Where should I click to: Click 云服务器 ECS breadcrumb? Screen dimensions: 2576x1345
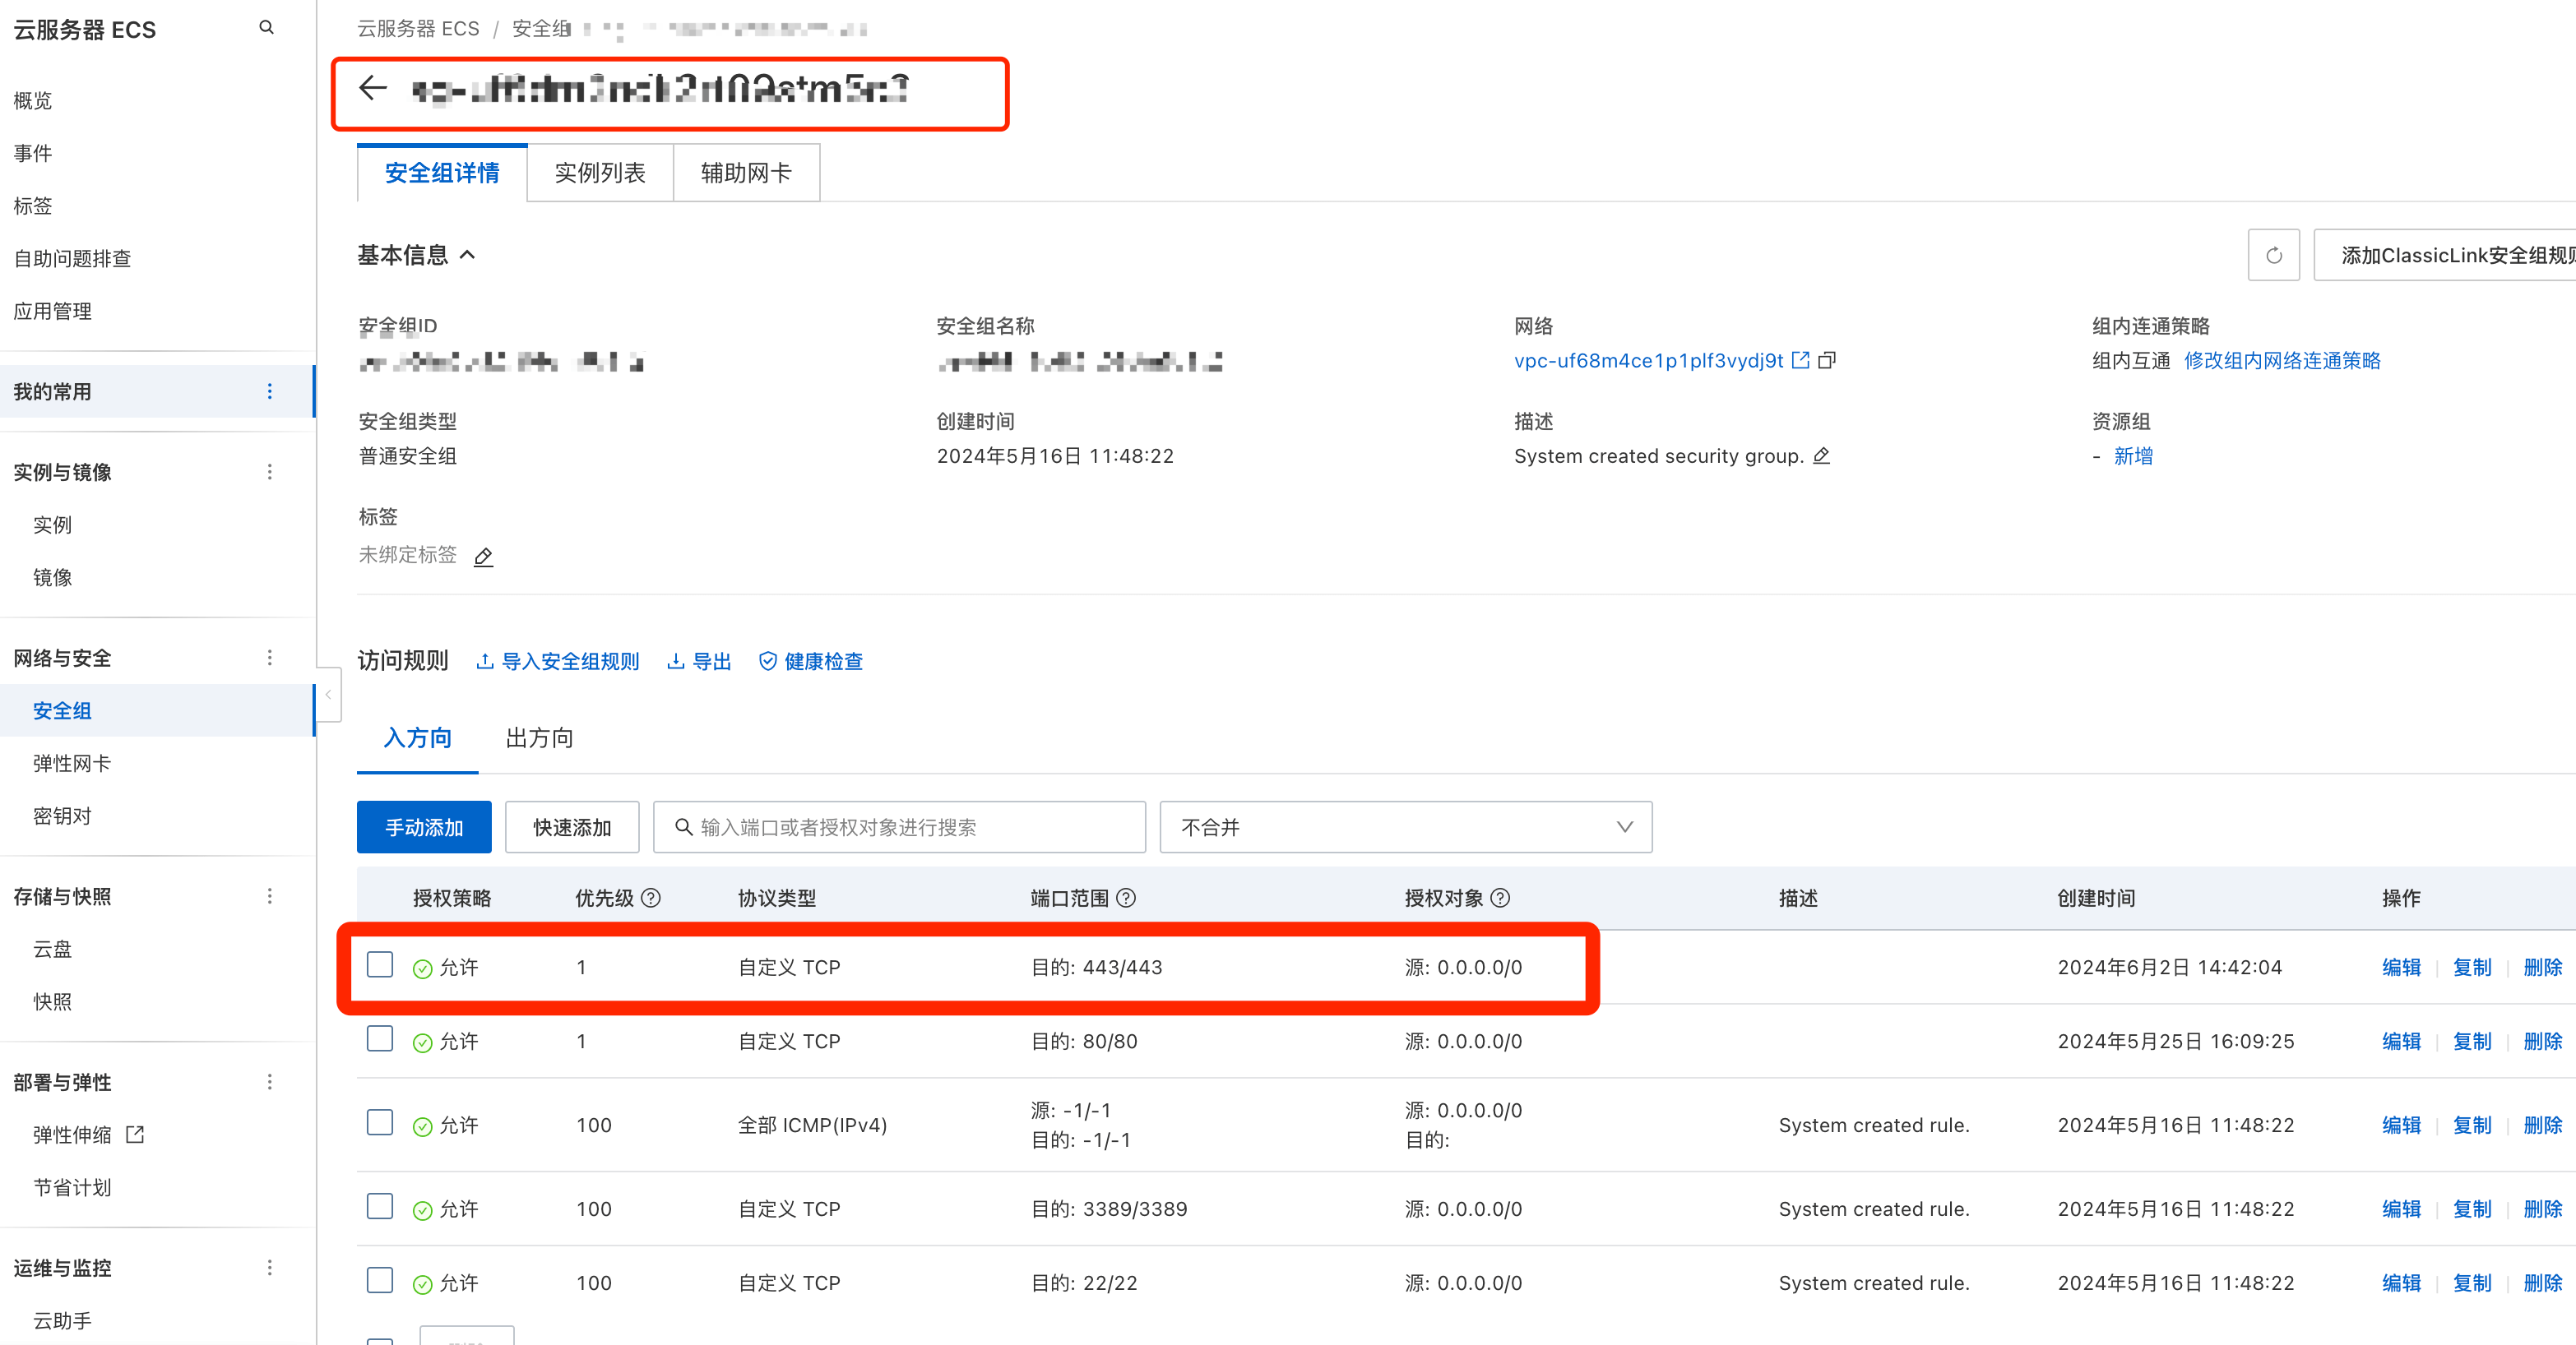(418, 29)
